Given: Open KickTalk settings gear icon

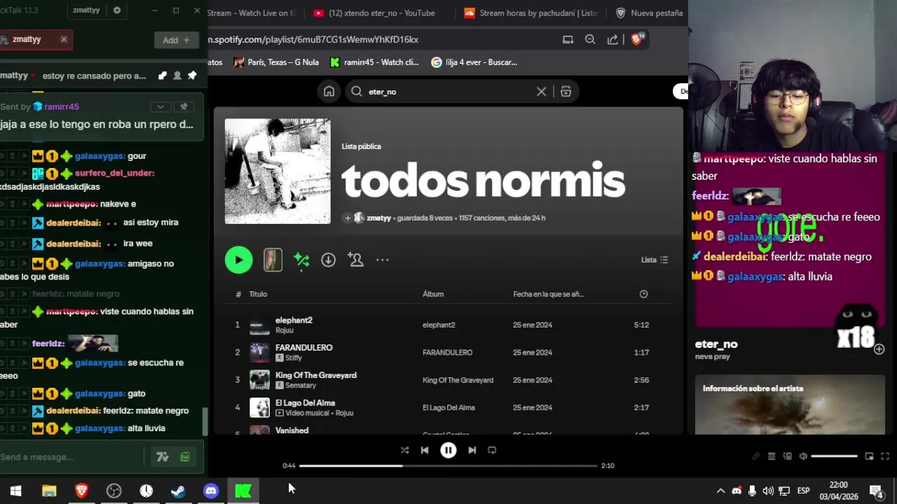Looking at the screenshot, I should (x=117, y=10).
